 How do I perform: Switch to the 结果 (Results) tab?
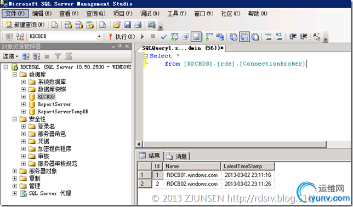coord(150,156)
